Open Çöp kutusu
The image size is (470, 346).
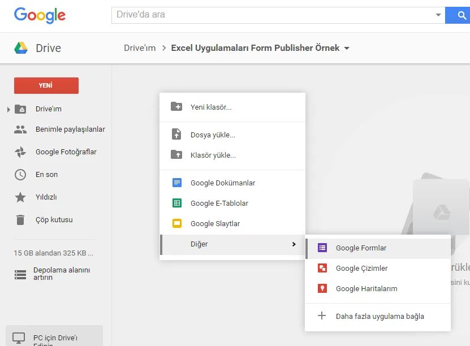coord(54,219)
